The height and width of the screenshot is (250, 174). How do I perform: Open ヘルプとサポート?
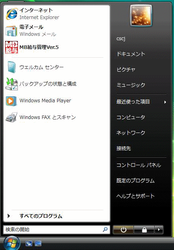[x=136, y=196]
